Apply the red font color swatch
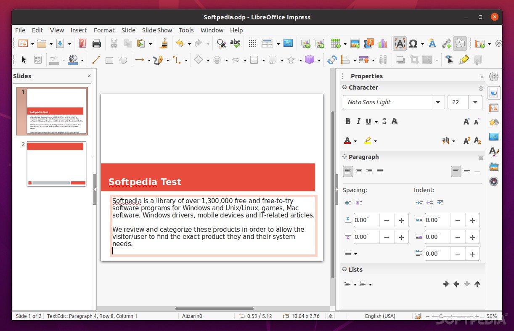 (347, 140)
